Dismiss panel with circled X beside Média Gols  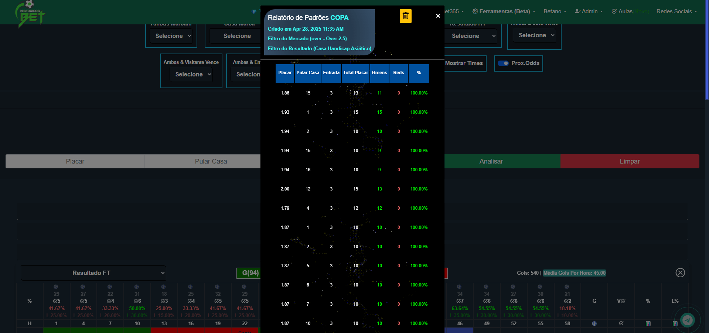(x=680, y=272)
